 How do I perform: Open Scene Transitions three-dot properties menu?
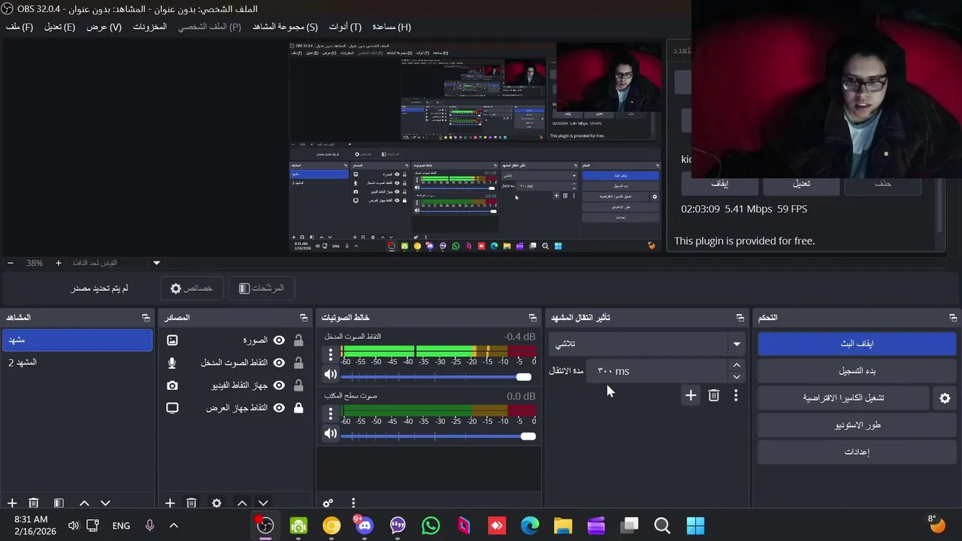pos(736,395)
